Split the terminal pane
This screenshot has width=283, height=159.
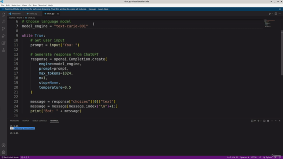264,121
